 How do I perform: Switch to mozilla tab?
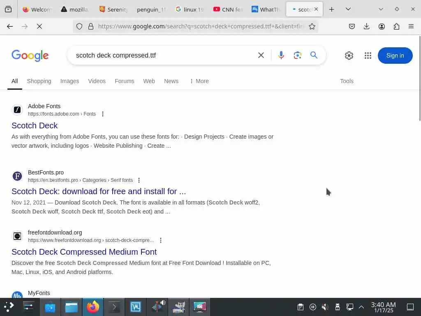(x=75, y=9)
